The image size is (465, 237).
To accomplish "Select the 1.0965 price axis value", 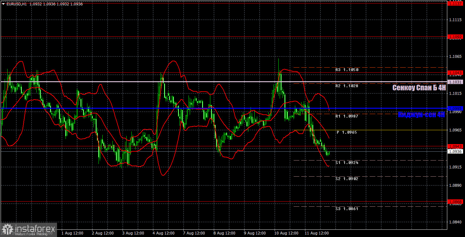I will [x=455, y=130].
